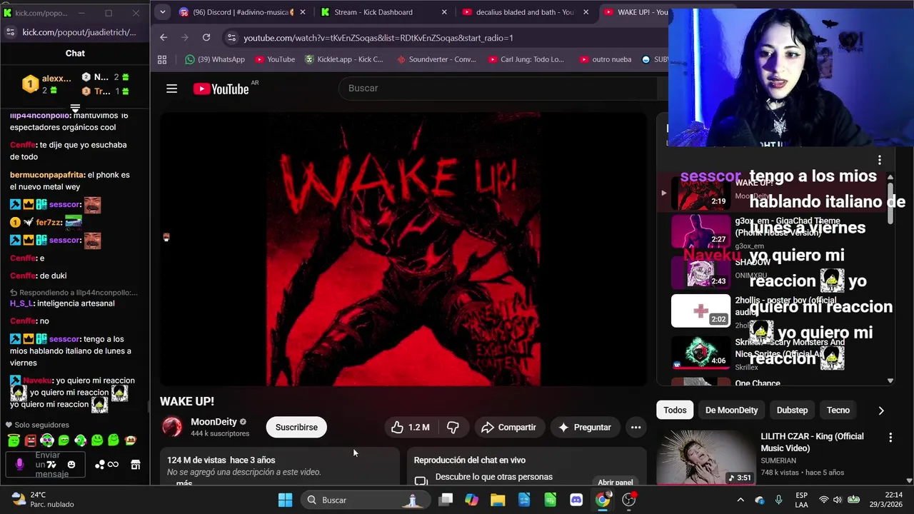Expand video description with "más"

(184, 483)
